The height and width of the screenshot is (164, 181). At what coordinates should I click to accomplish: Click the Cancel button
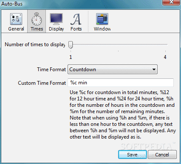pyautogui.click(x=162, y=155)
